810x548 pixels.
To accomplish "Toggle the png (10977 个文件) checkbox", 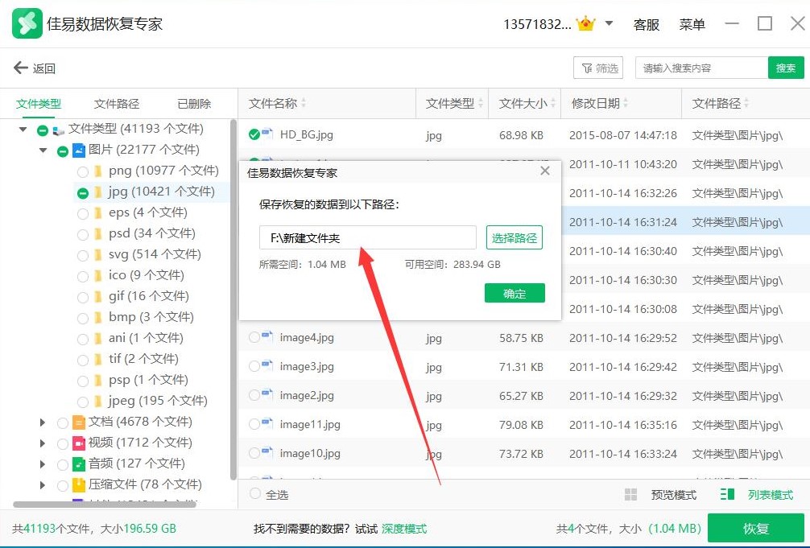I will pos(83,171).
